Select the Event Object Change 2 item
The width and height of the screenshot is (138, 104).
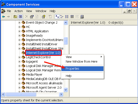(x=42, y=23)
